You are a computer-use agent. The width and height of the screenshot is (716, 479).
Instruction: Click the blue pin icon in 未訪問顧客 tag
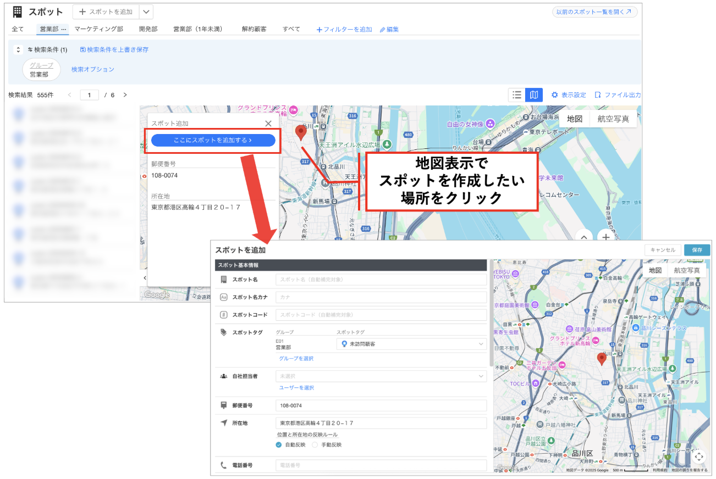point(344,344)
